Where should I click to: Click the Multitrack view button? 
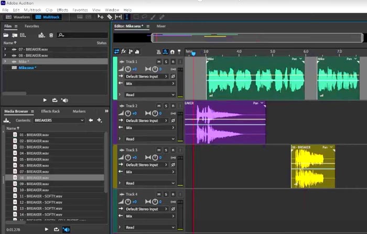point(49,17)
